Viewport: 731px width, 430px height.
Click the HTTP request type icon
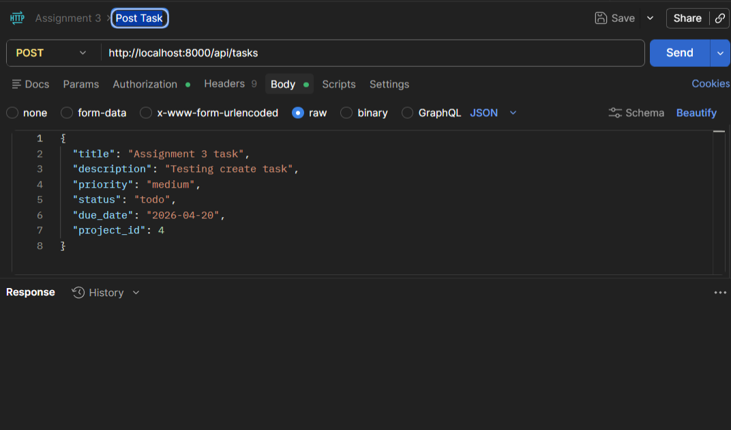[x=17, y=18]
